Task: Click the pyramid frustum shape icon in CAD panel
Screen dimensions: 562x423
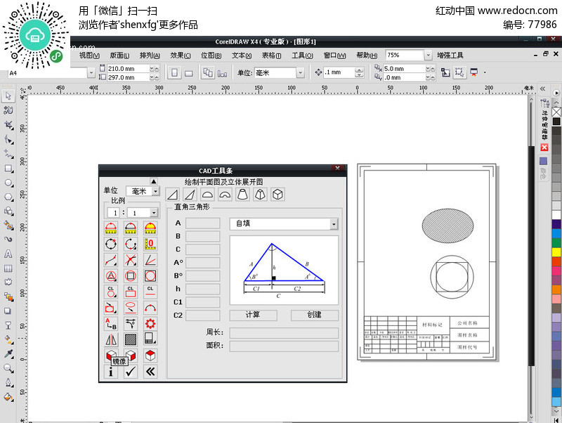Action: (260, 195)
